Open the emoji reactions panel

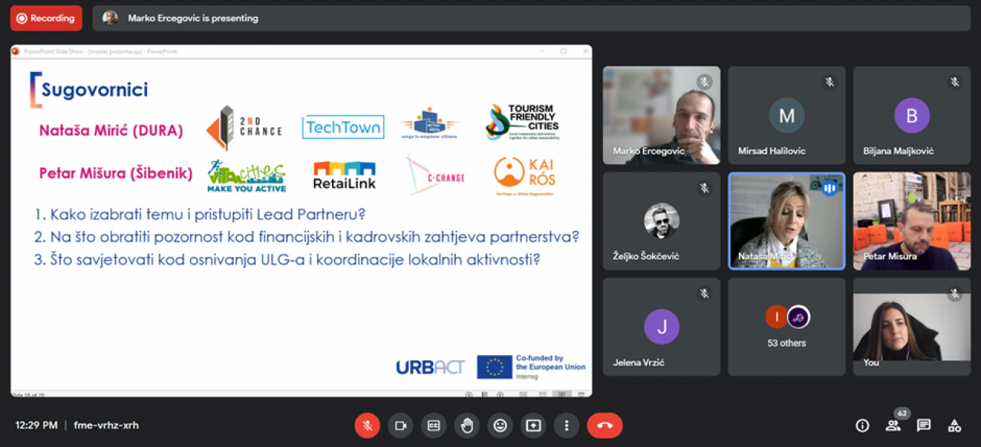click(x=500, y=426)
